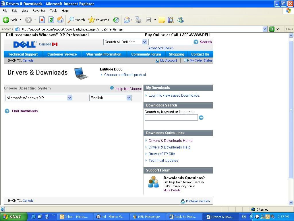Image resolution: width=294 pixels, height=221 pixels.
Task: Click the Refresh page icon
Action: [x=51, y=20]
